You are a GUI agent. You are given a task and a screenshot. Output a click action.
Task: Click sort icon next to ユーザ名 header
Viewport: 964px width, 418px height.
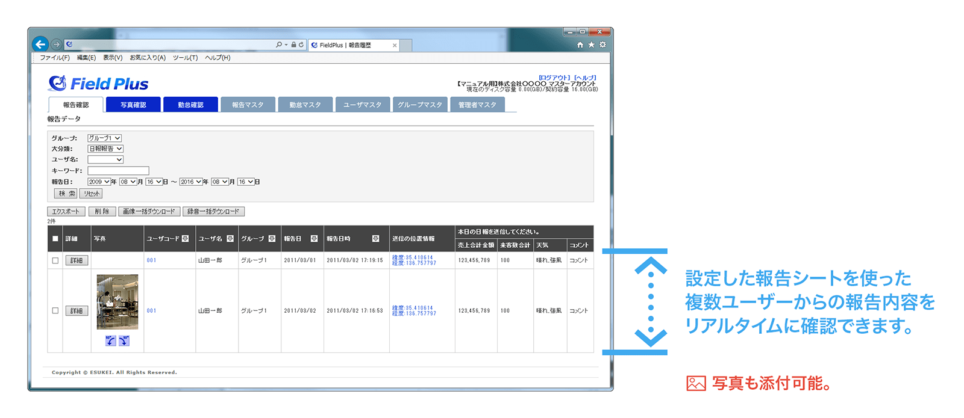point(230,239)
